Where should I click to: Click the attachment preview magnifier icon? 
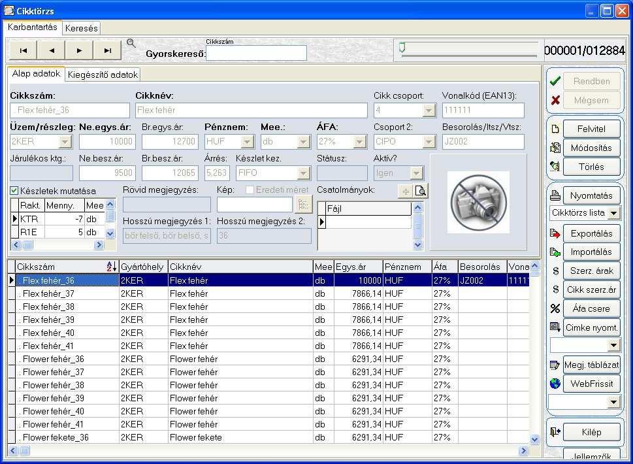(420, 191)
